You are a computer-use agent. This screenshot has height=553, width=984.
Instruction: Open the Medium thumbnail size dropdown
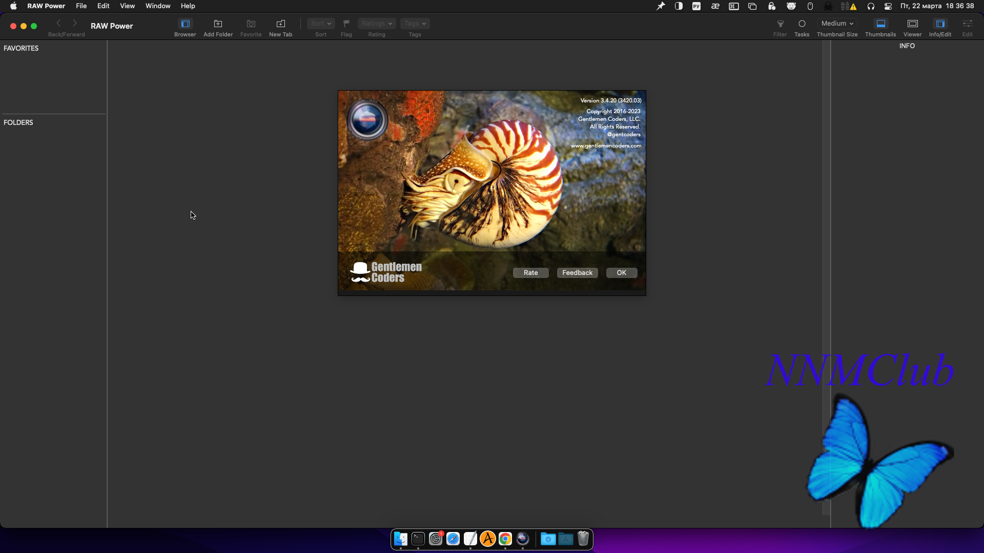click(837, 24)
